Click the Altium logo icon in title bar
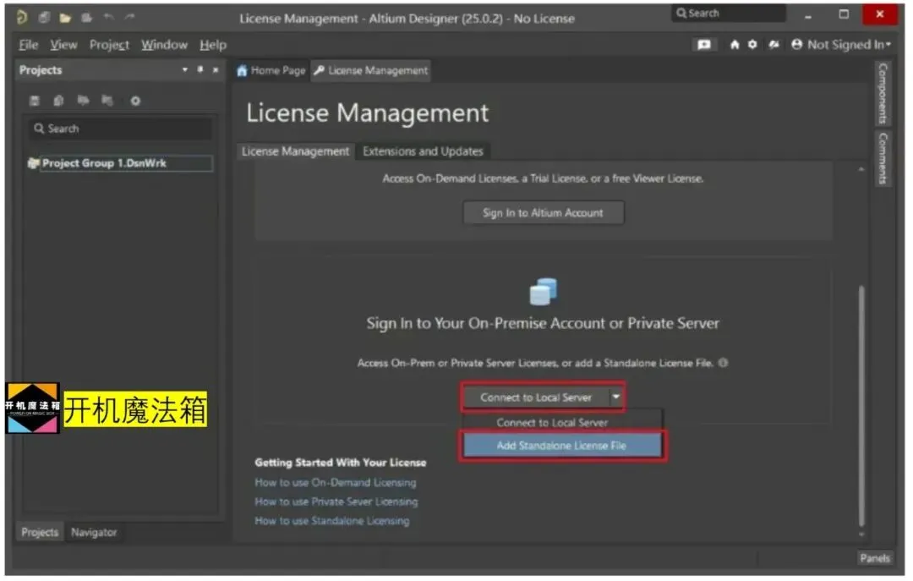Viewport: 913px width, 581px height. point(22,18)
